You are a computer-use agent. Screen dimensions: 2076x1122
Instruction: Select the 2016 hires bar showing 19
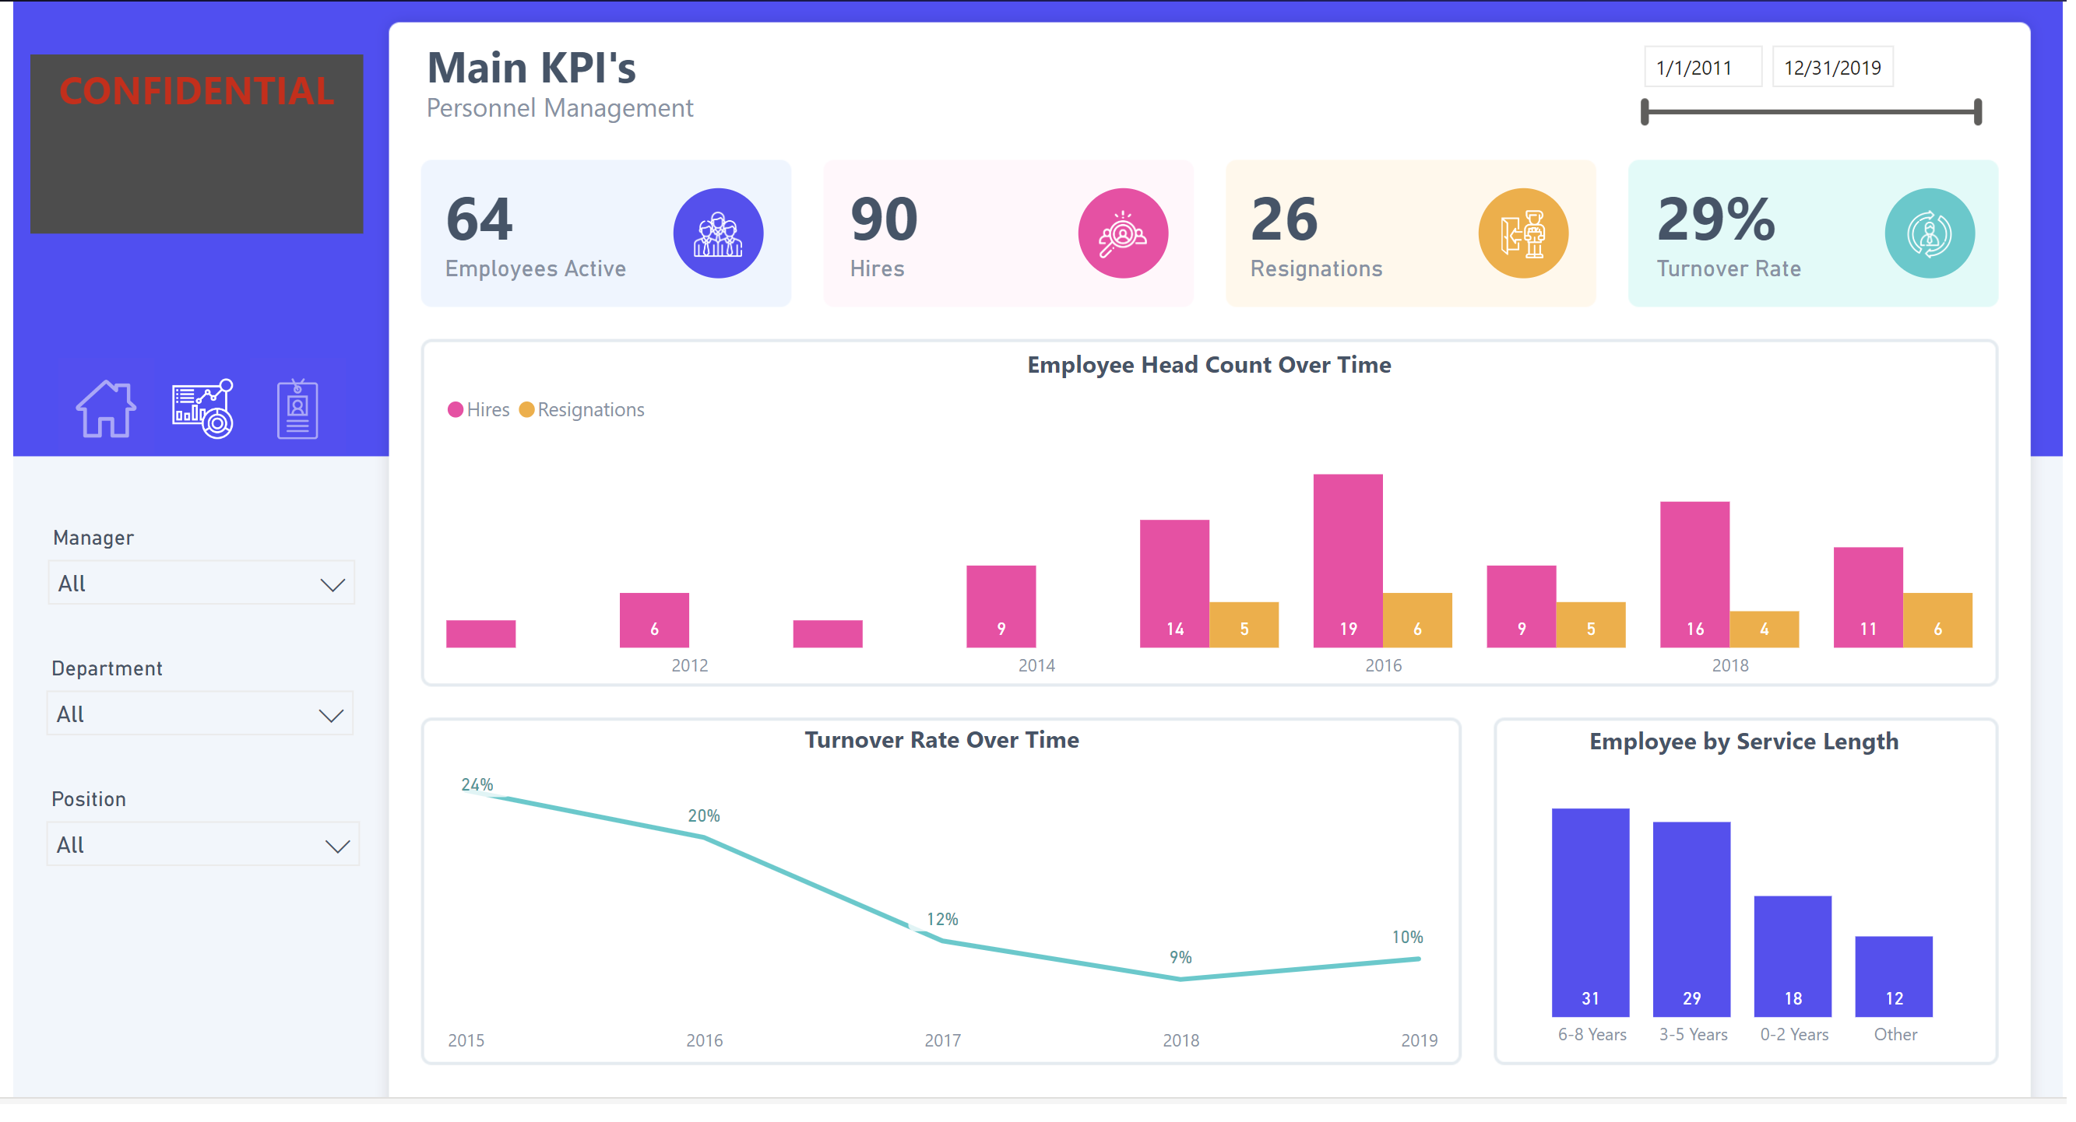tap(1347, 560)
